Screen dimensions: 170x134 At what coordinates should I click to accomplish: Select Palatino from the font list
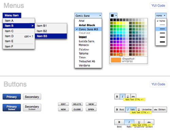tap(88, 49)
